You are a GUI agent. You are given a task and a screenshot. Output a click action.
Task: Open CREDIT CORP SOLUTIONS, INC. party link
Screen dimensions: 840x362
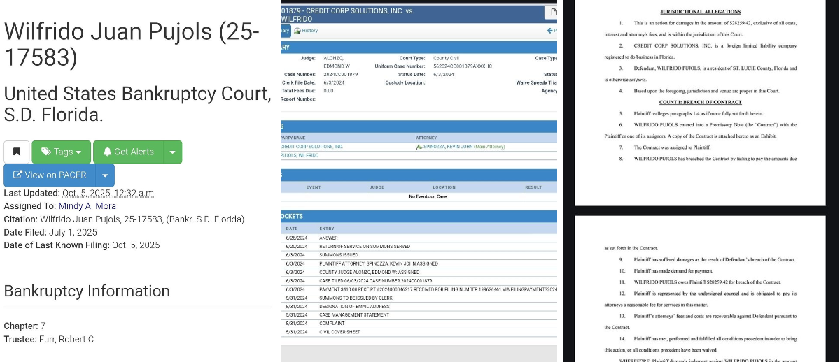(312, 147)
